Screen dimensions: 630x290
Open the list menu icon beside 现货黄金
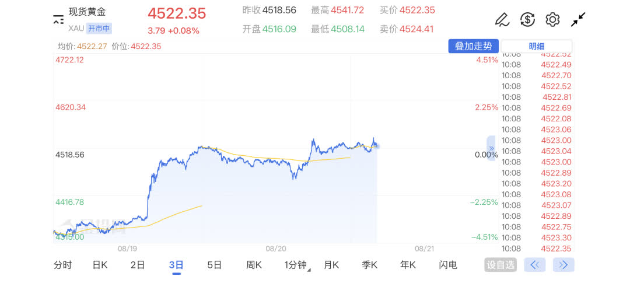click(x=58, y=19)
